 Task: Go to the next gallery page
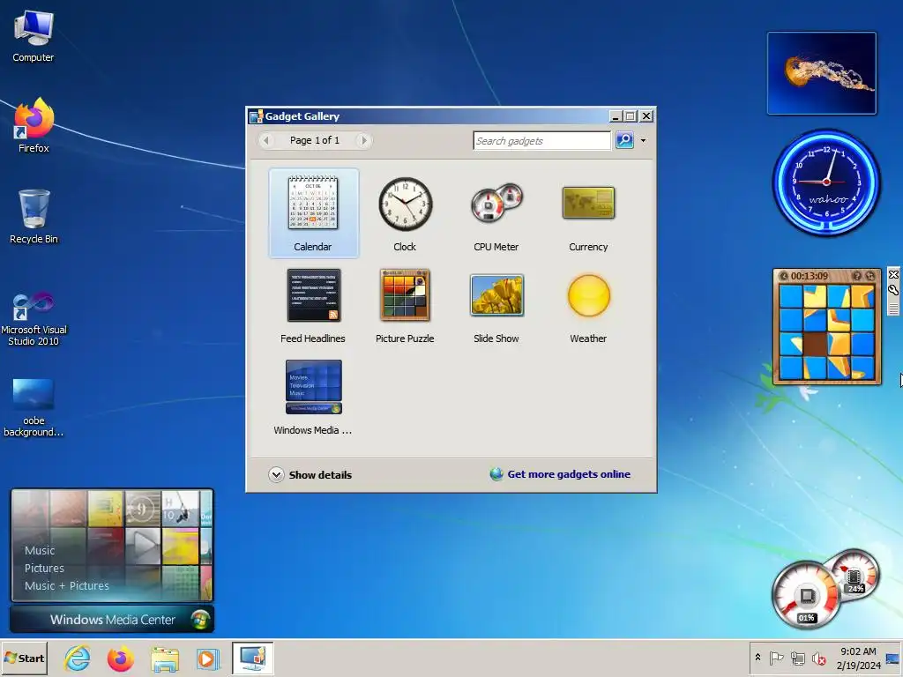pos(363,140)
